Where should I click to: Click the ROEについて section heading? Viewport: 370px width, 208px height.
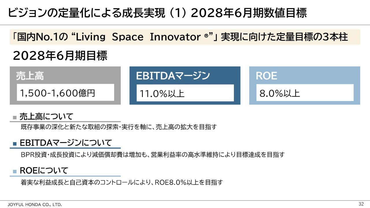coord(44,170)
